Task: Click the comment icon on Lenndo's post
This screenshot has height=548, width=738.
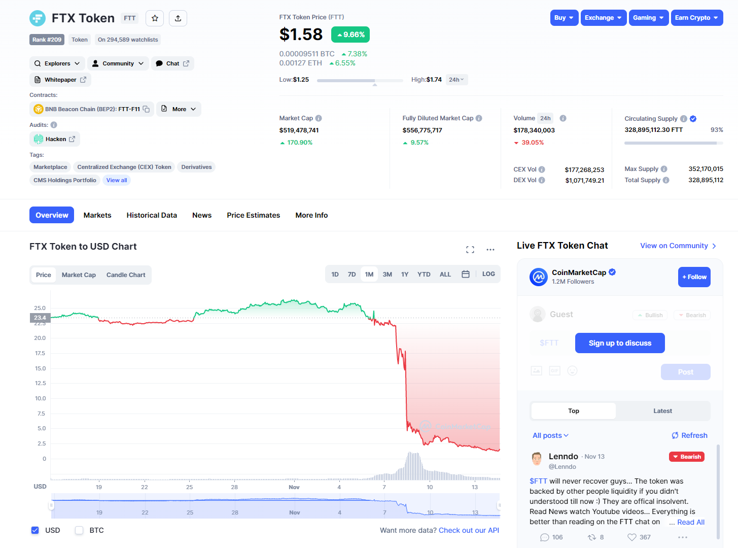Action: click(x=545, y=537)
